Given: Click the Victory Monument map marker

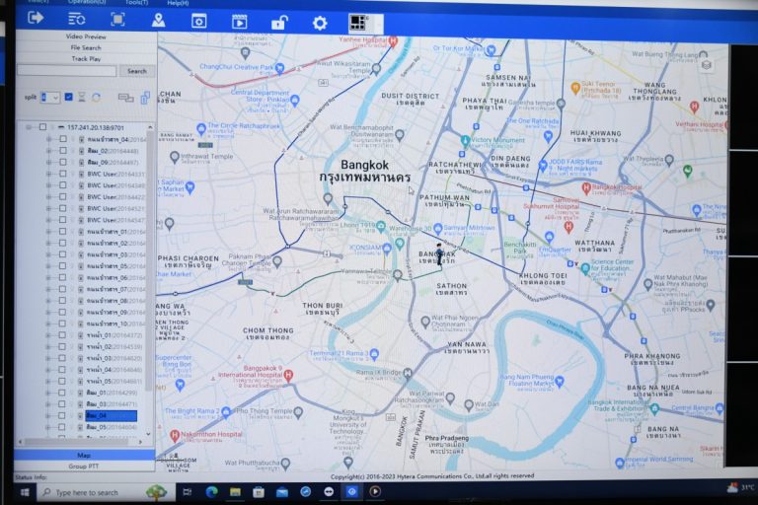Looking at the screenshot, I should (x=465, y=141).
